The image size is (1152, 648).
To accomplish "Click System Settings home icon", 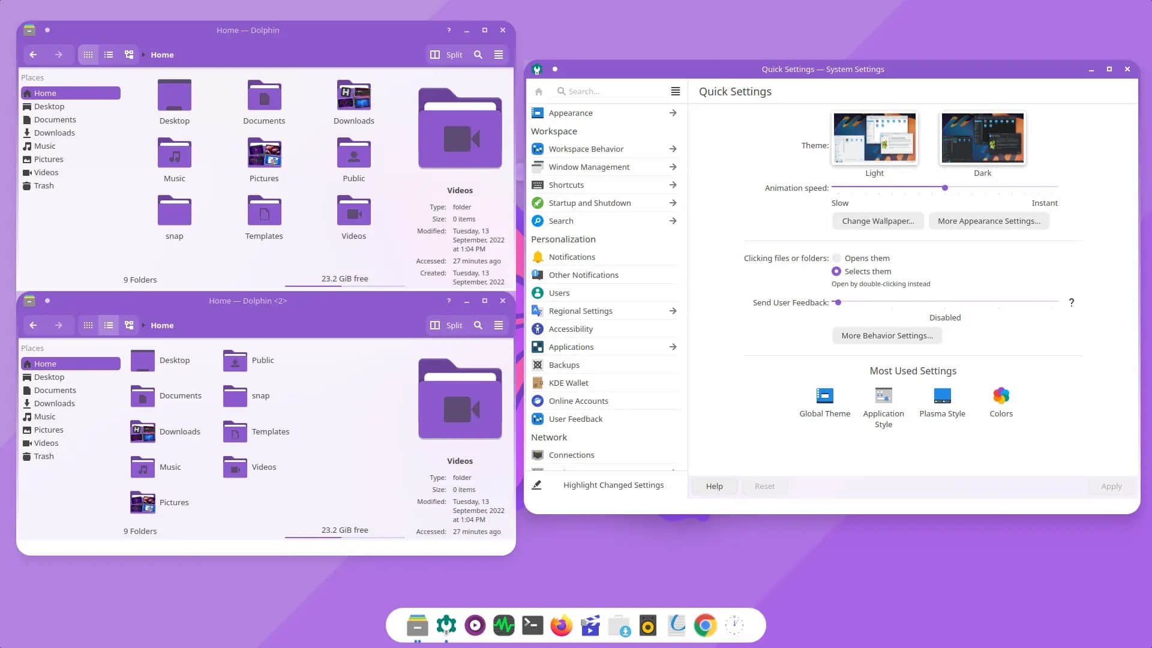I will (539, 92).
